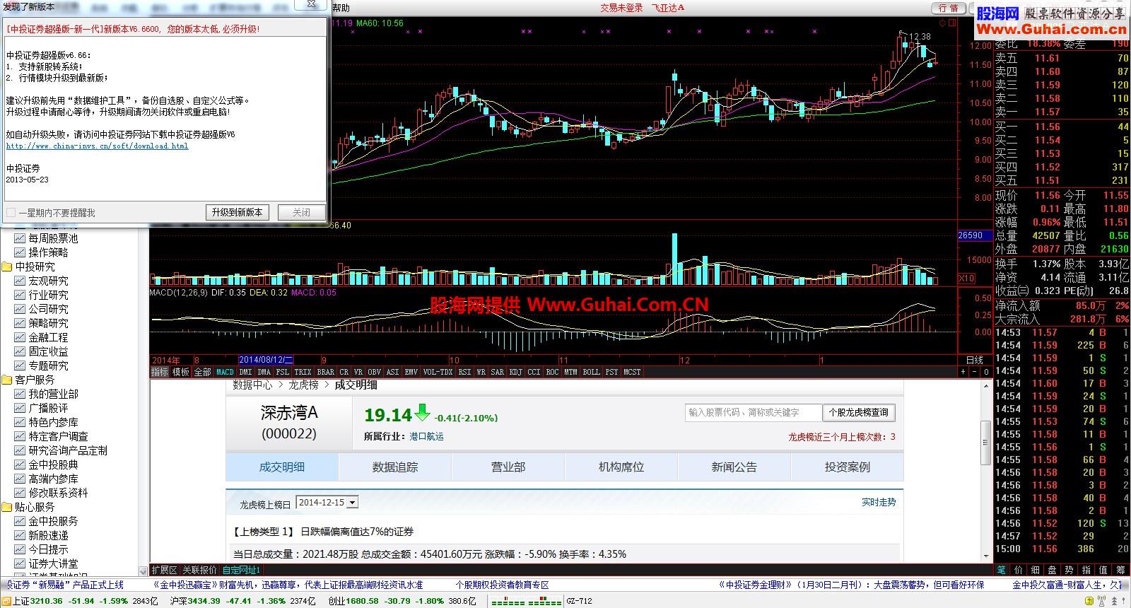The image size is (1131, 608).
Task: Select 筹 tab in tick panel
Action: tap(1120, 570)
